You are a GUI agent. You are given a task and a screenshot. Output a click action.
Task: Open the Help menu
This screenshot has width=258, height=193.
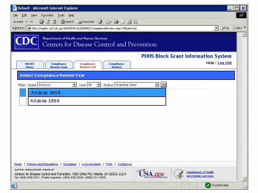pyautogui.click(x=71, y=16)
